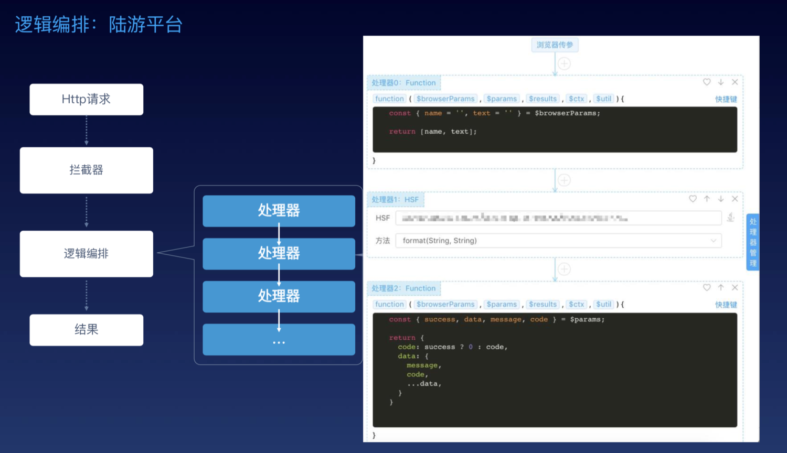This screenshot has height=453, width=787.
Task: Remove 处理器2 using its X icon
Action: 735,287
